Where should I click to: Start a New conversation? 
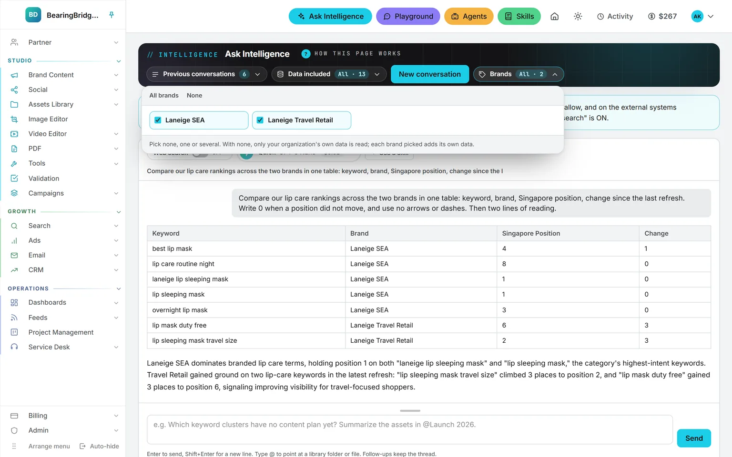(x=430, y=74)
